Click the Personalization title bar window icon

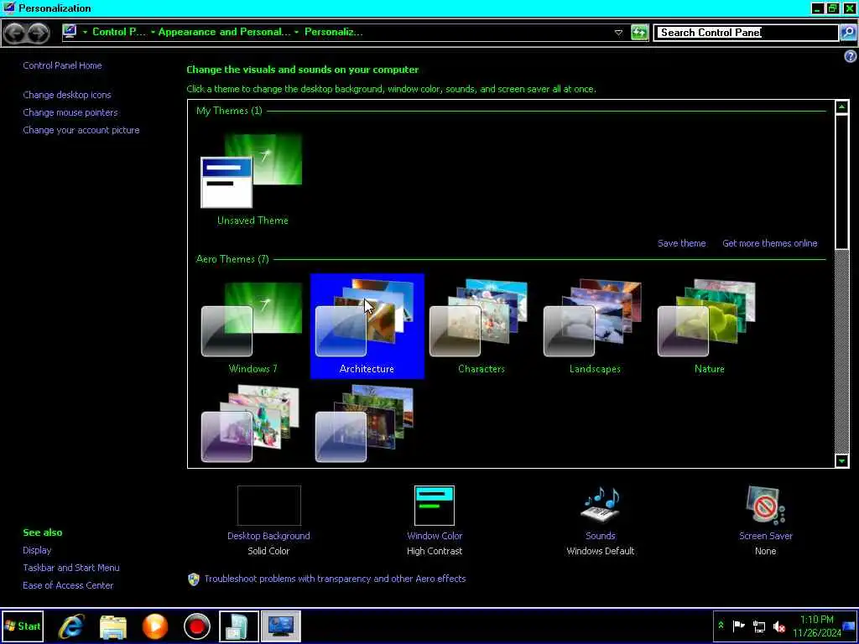(8, 8)
